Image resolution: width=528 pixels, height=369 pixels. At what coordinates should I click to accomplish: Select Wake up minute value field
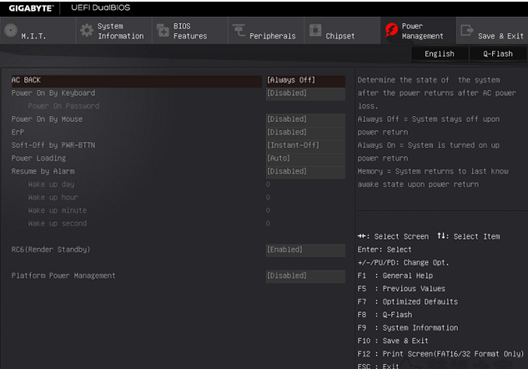(x=268, y=210)
